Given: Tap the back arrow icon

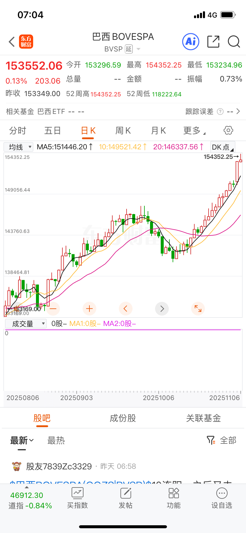Looking at the screenshot, I should point(12,42).
